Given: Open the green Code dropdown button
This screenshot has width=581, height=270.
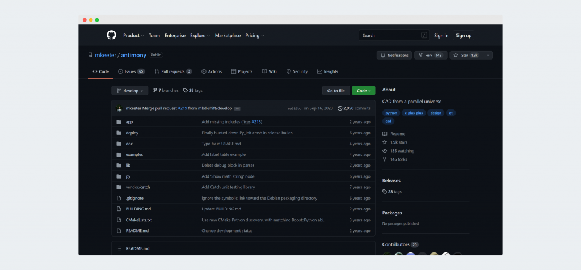Looking at the screenshot, I should pyautogui.click(x=364, y=91).
